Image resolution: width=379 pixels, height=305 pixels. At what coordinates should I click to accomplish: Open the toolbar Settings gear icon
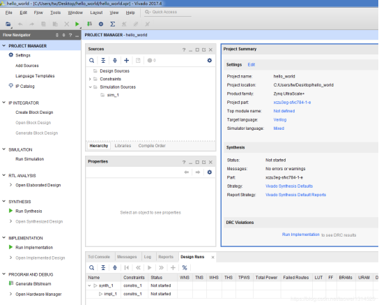101,24
